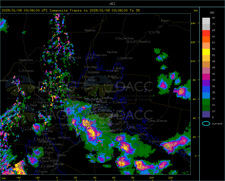Click the Divisadero map label
225x181 pixels.
click(122, 87)
